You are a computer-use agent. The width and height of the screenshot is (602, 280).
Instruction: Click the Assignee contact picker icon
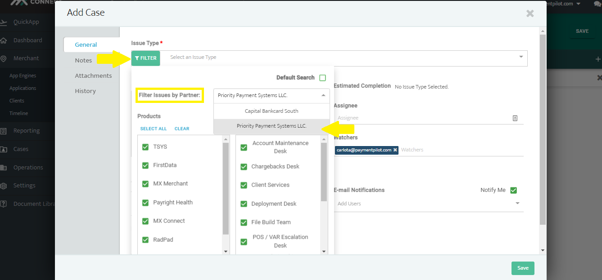tap(515, 118)
